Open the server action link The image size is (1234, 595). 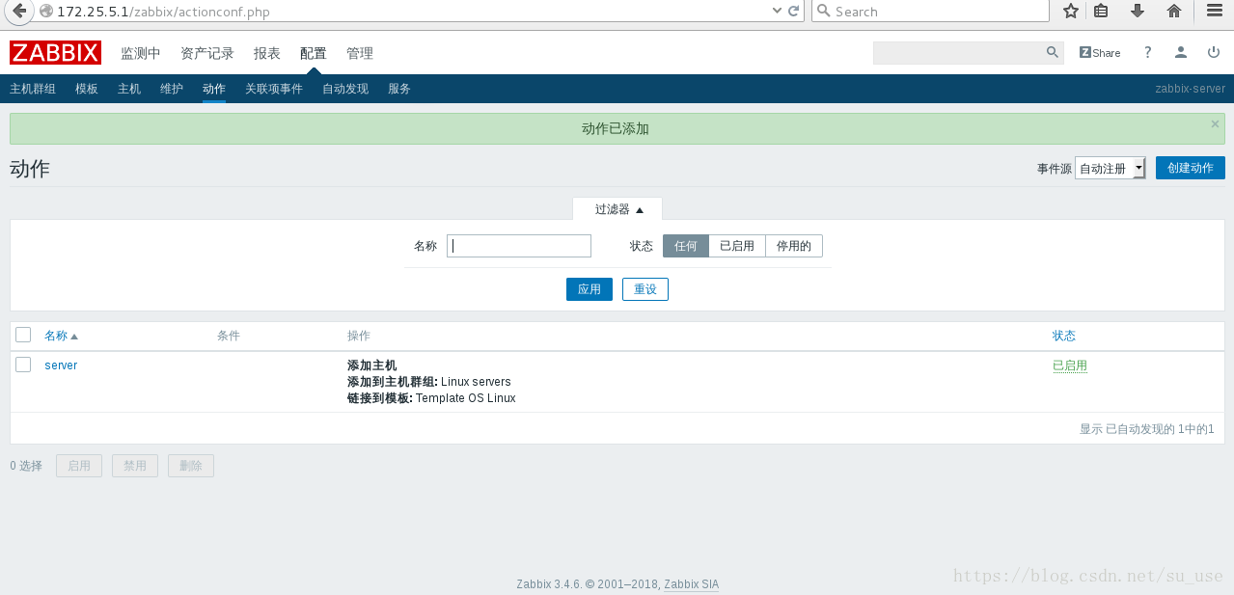pyautogui.click(x=61, y=365)
